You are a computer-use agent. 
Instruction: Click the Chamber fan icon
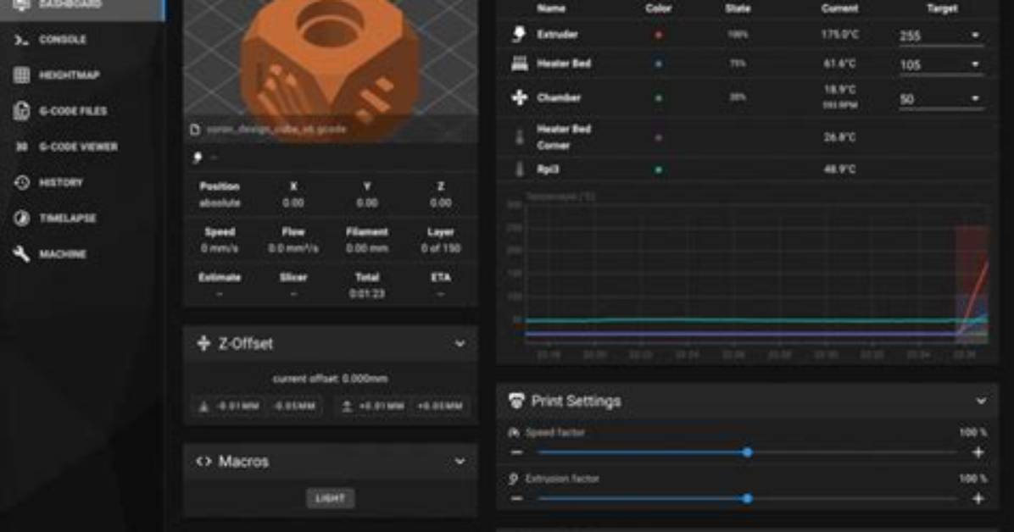(x=519, y=97)
